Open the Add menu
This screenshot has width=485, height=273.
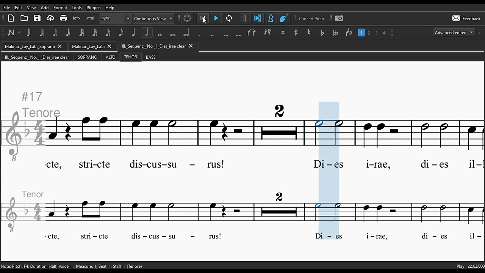[x=45, y=8]
